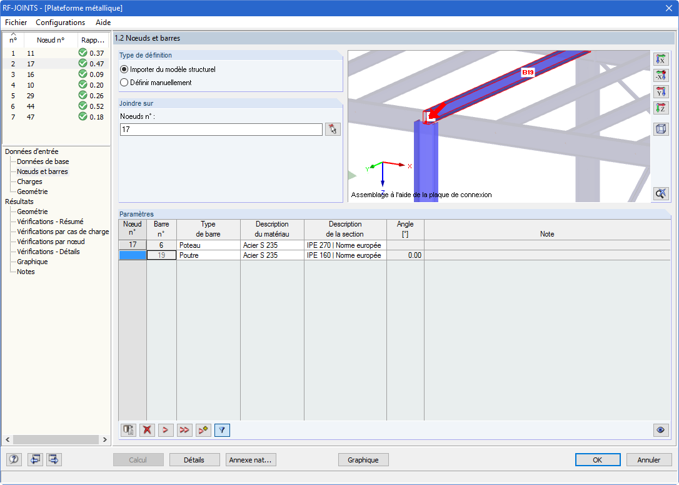The width and height of the screenshot is (679, 485).
Task: Select joint row 7 with node 47
Action: (56, 116)
